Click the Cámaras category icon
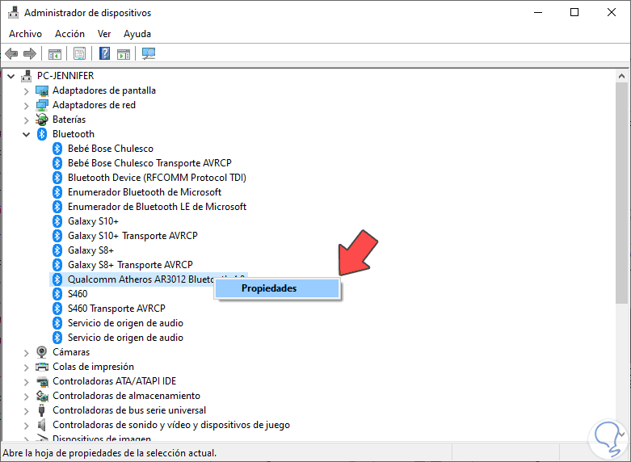The image size is (631, 462). 42,352
